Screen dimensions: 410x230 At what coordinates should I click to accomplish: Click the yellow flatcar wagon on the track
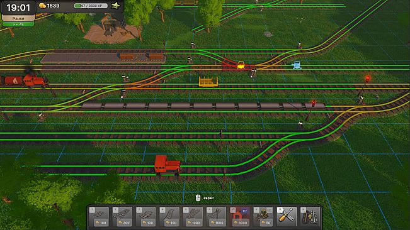point(208,81)
